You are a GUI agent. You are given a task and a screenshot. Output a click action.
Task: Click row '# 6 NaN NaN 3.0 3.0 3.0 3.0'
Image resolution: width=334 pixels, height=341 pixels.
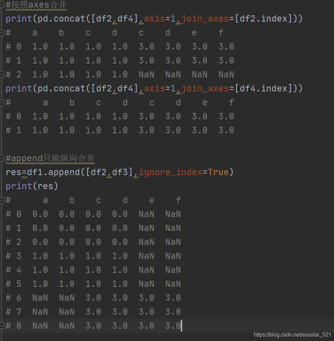pyautogui.click(x=93, y=298)
